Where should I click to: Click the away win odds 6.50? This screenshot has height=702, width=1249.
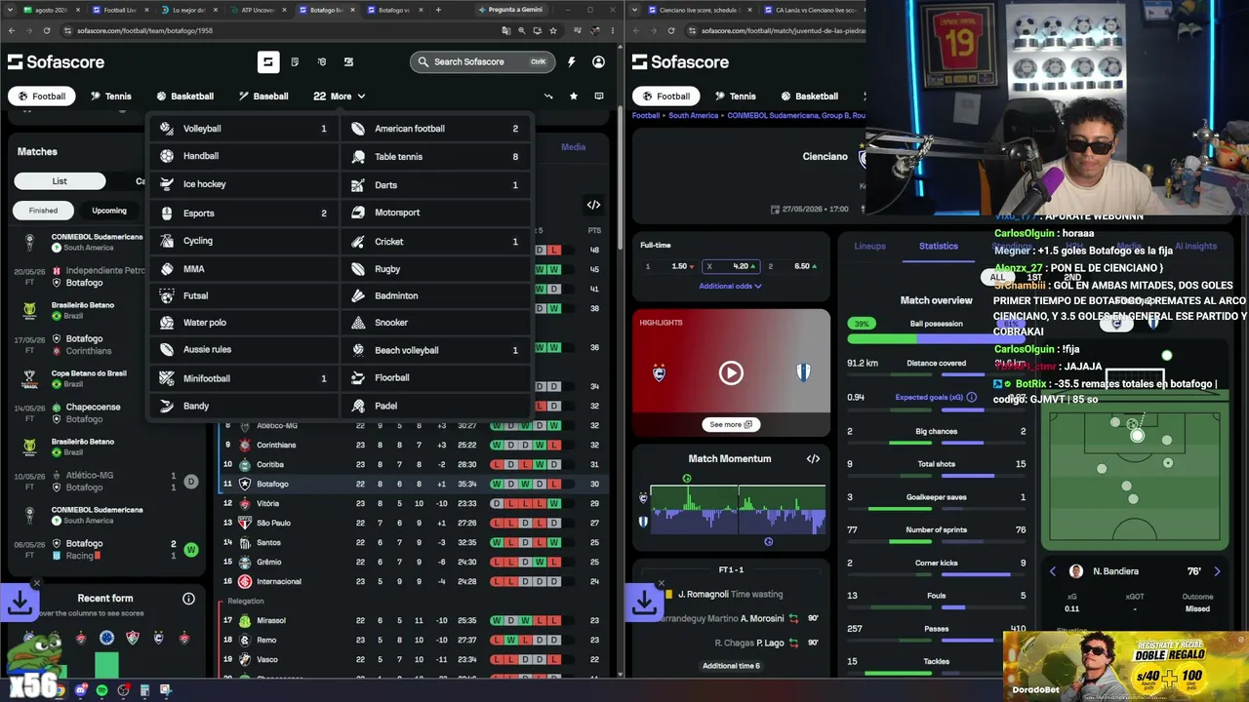click(792, 266)
